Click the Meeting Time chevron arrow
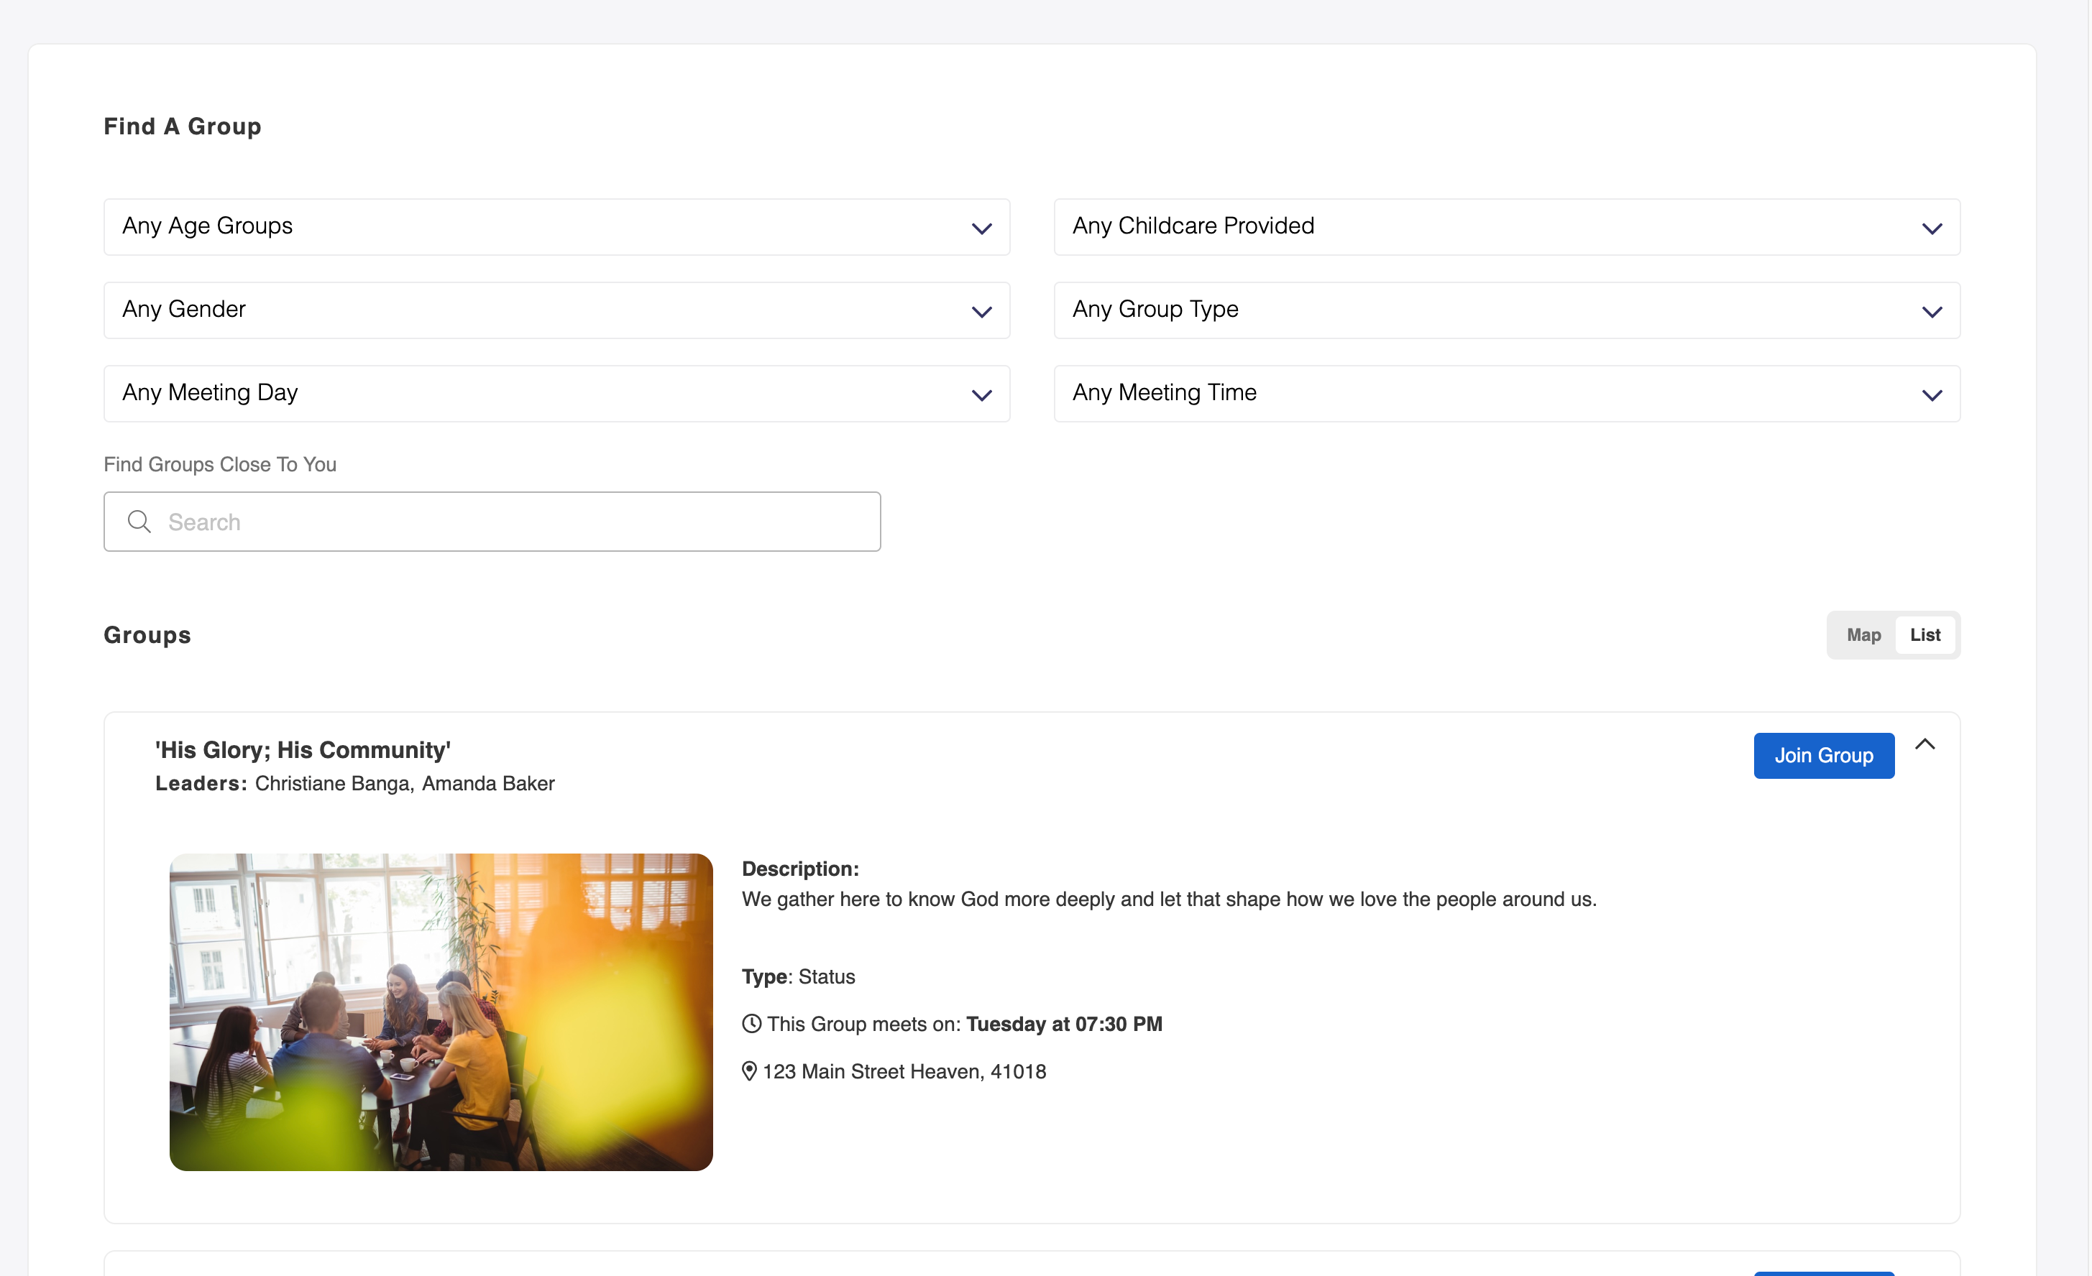The height and width of the screenshot is (1276, 2092). point(1932,395)
